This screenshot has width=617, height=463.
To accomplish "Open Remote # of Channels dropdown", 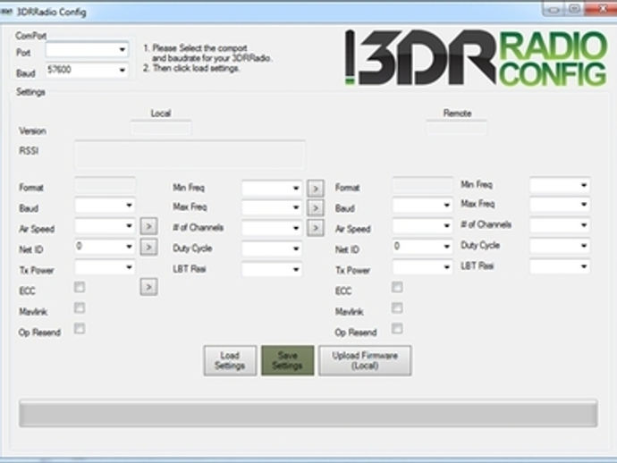I will [x=560, y=225].
